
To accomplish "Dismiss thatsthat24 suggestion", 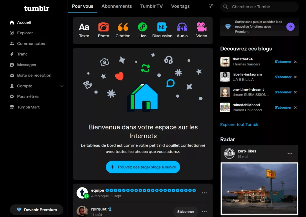I will click(x=296, y=61).
